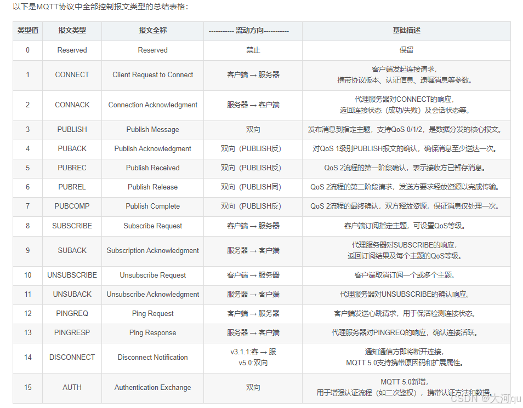
Task: Click 'Publish Received' text
Action: tap(153, 168)
